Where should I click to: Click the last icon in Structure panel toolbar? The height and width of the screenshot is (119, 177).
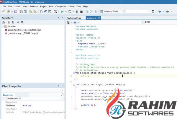[x=22, y=22]
